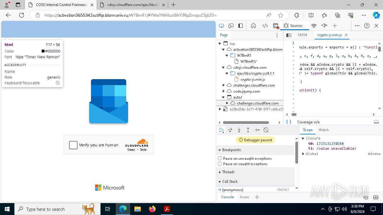
Task: Collapse the top frame tree node
Action: click(x=220, y=44)
